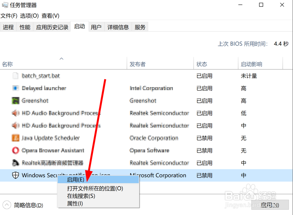Click the speaker icon of the medium-impact HD Audio row
The height and width of the screenshot is (215, 293).
click(15, 125)
